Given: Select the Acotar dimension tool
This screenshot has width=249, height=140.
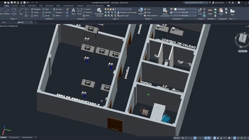Looking at the screenshot, I should click(79, 11).
